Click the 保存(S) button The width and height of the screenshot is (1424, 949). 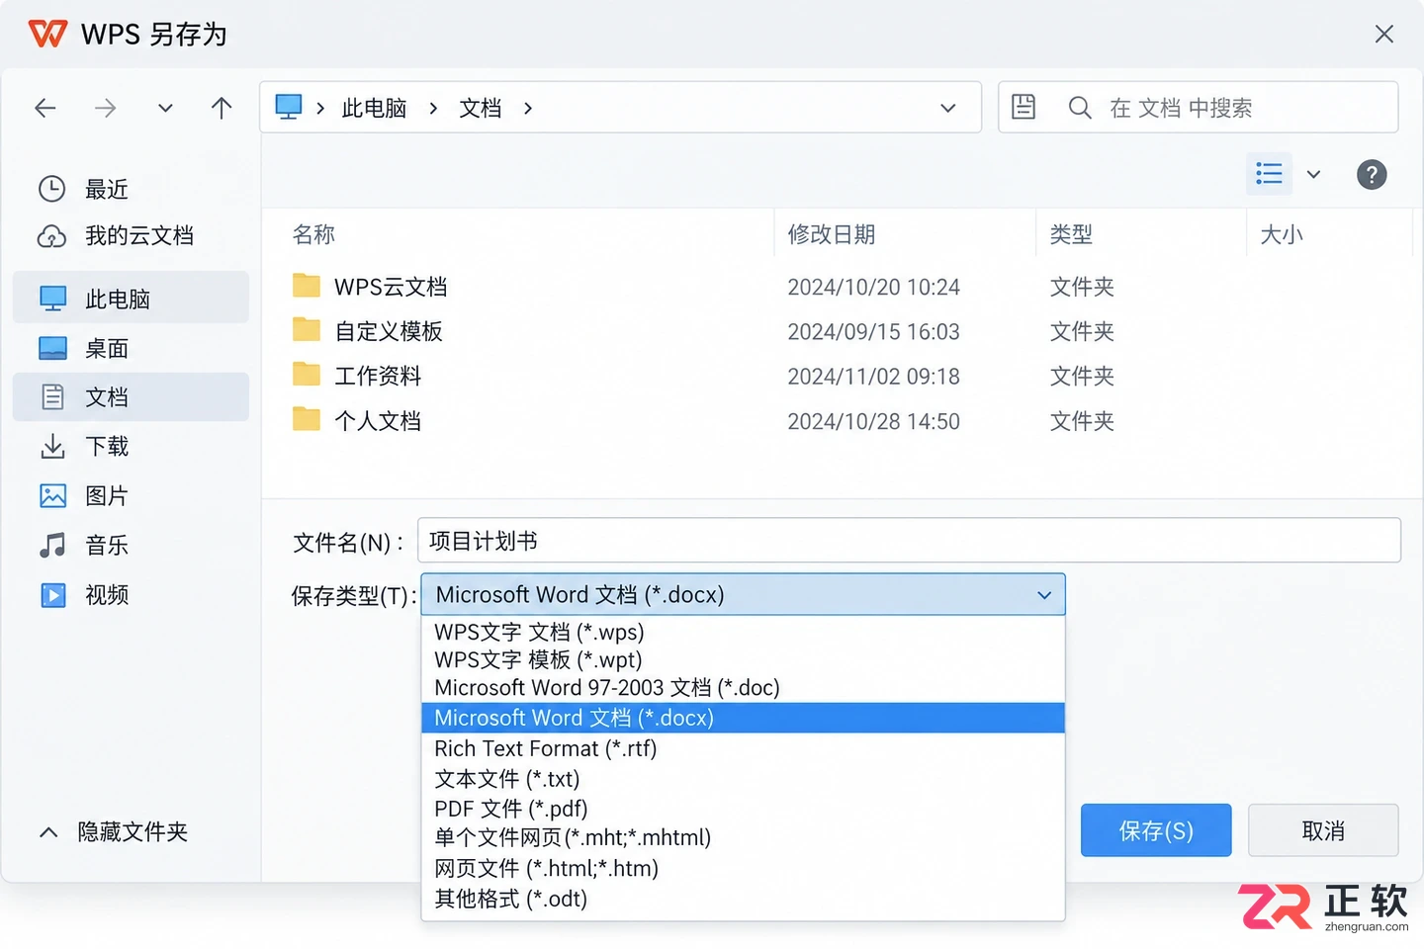[1156, 830]
